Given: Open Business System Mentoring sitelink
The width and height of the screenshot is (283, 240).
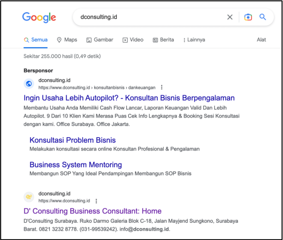Looking at the screenshot, I should tap(76, 165).
